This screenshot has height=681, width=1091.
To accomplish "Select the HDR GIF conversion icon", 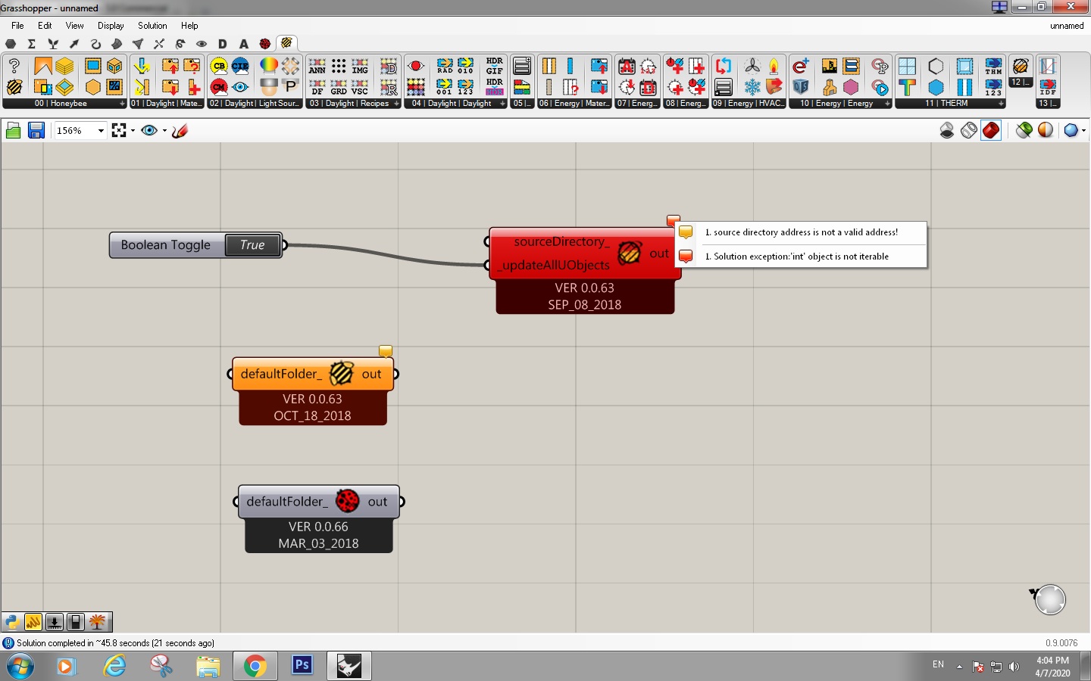I will (495, 66).
